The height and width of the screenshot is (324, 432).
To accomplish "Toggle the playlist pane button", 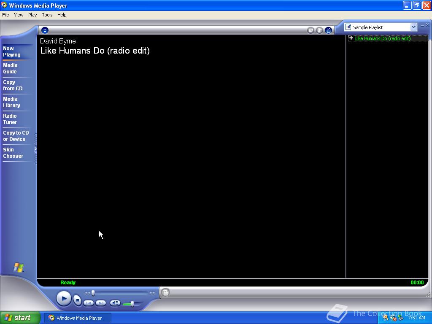I will pyautogui.click(x=328, y=30).
